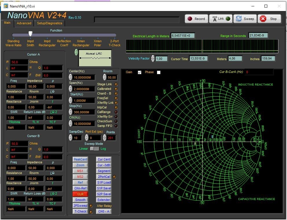Click the Cur Cent button
The image size is (287, 220).
pyautogui.click(x=104, y=159)
